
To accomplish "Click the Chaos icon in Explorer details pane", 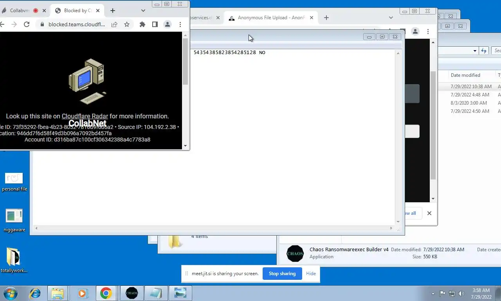I will [295, 253].
